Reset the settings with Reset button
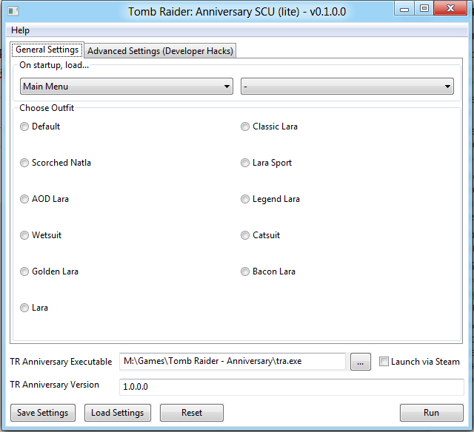This screenshot has height=432, width=474. pos(192,413)
